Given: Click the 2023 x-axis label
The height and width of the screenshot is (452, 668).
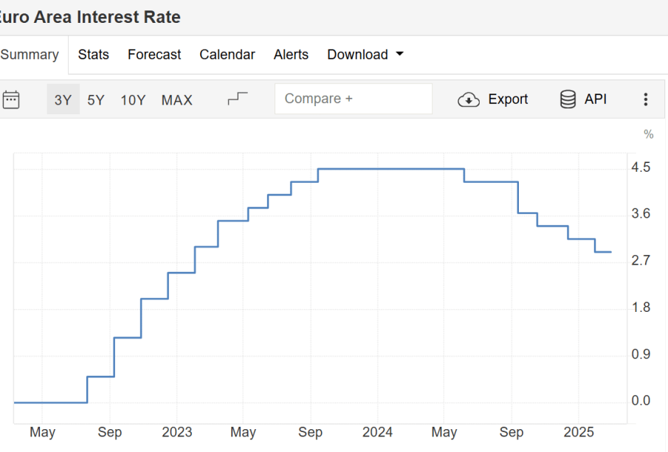Looking at the screenshot, I should click(177, 432).
